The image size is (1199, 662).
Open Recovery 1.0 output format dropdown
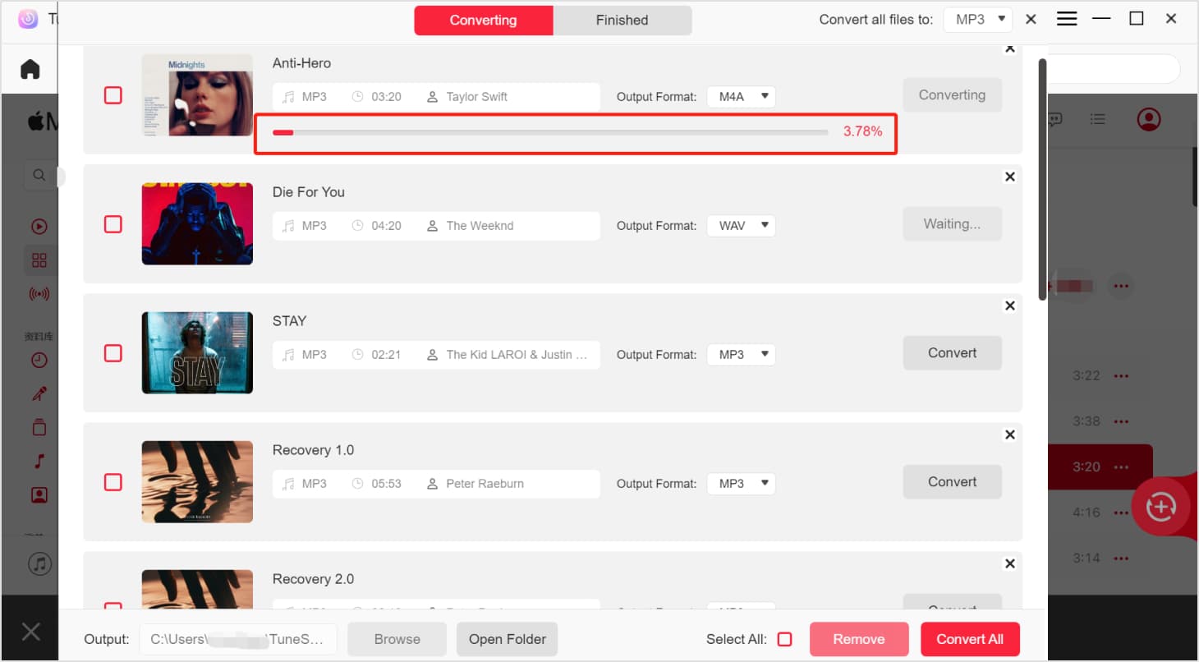pyautogui.click(x=741, y=483)
